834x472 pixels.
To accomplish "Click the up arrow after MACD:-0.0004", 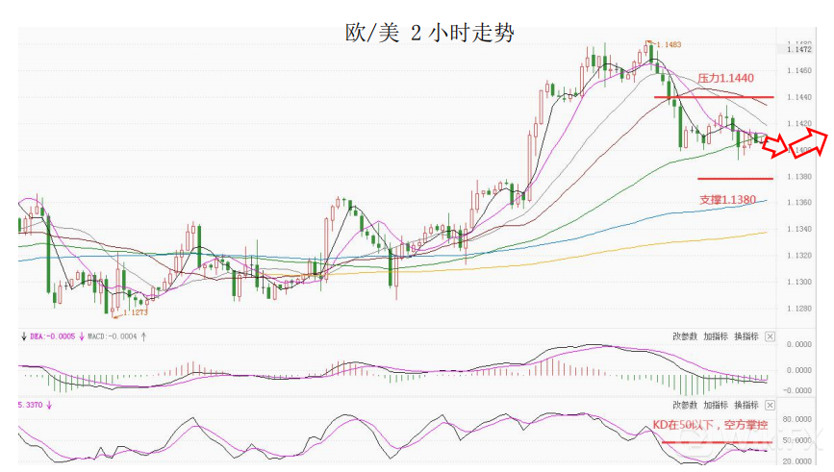I will coord(143,336).
